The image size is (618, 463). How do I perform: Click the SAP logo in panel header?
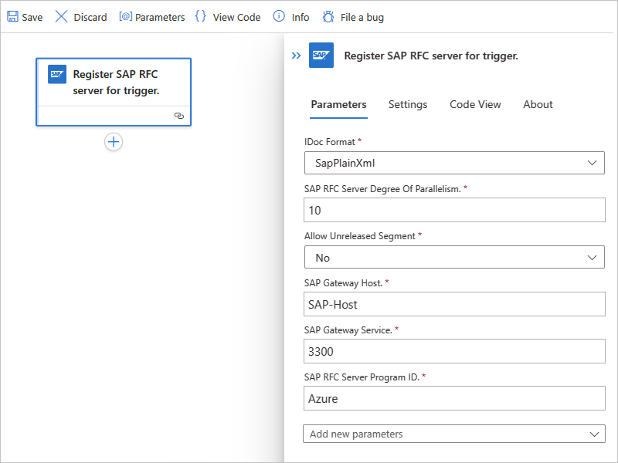(x=321, y=56)
